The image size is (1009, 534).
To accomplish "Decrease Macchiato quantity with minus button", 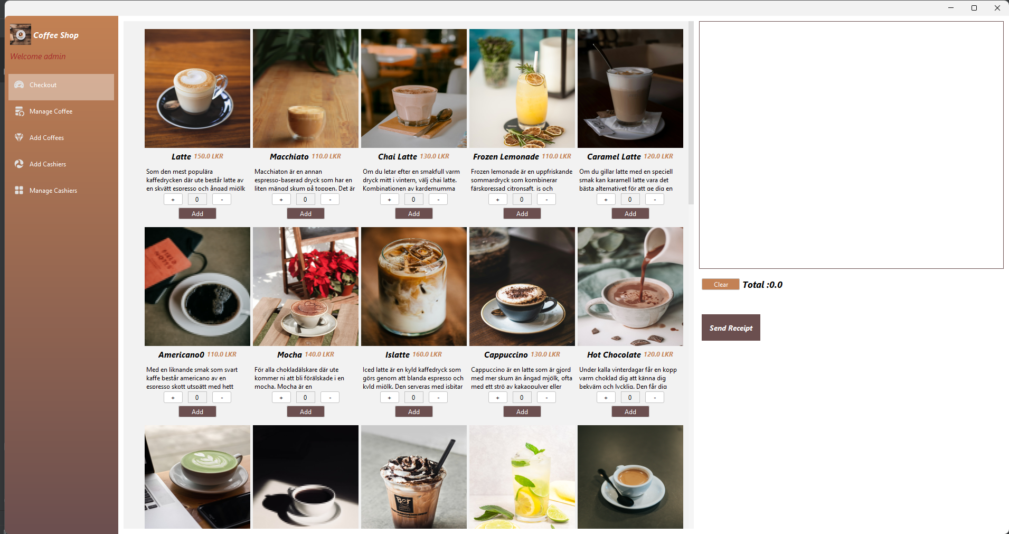I will tap(330, 200).
